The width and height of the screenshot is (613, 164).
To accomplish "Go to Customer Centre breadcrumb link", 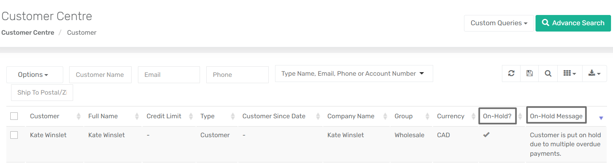I will (28, 33).
